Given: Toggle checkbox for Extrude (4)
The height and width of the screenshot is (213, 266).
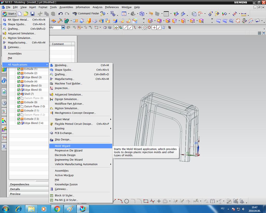Looking at the screenshot, I should 19,81.
